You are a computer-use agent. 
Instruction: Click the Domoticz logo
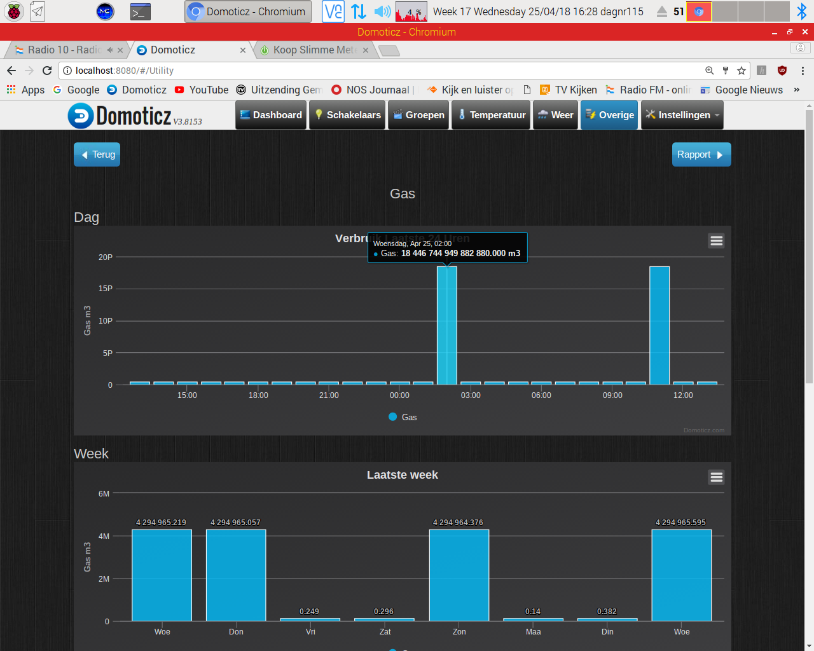point(134,116)
